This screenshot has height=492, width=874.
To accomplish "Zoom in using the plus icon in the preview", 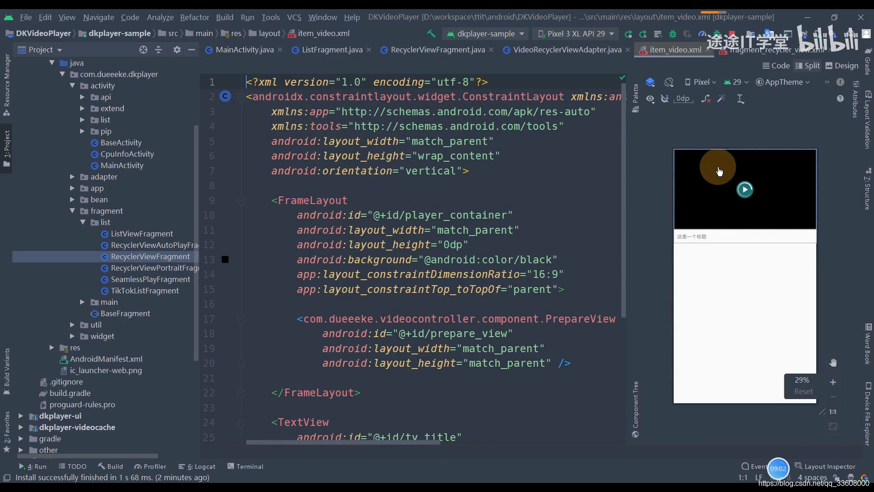I will tap(833, 382).
